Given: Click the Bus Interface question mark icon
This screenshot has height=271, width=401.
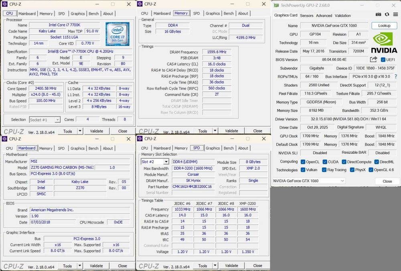Looking at the screenshot, I should pos(396,76).
